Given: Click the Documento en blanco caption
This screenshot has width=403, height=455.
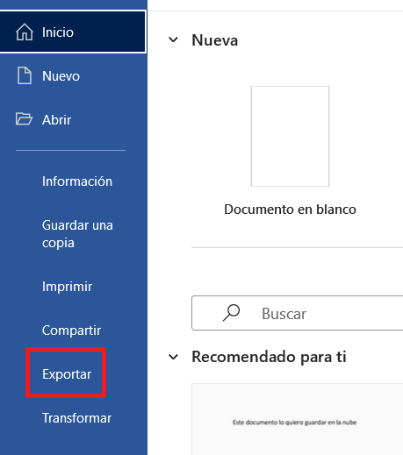Looking at the screenshot, I should (x=290, y=210).
